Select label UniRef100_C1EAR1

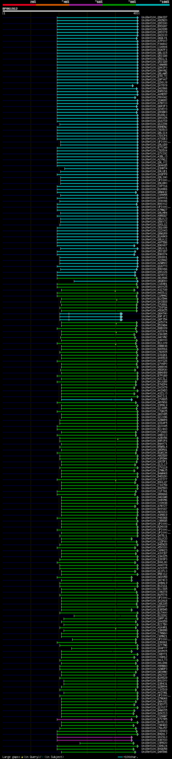coord(154,284)
